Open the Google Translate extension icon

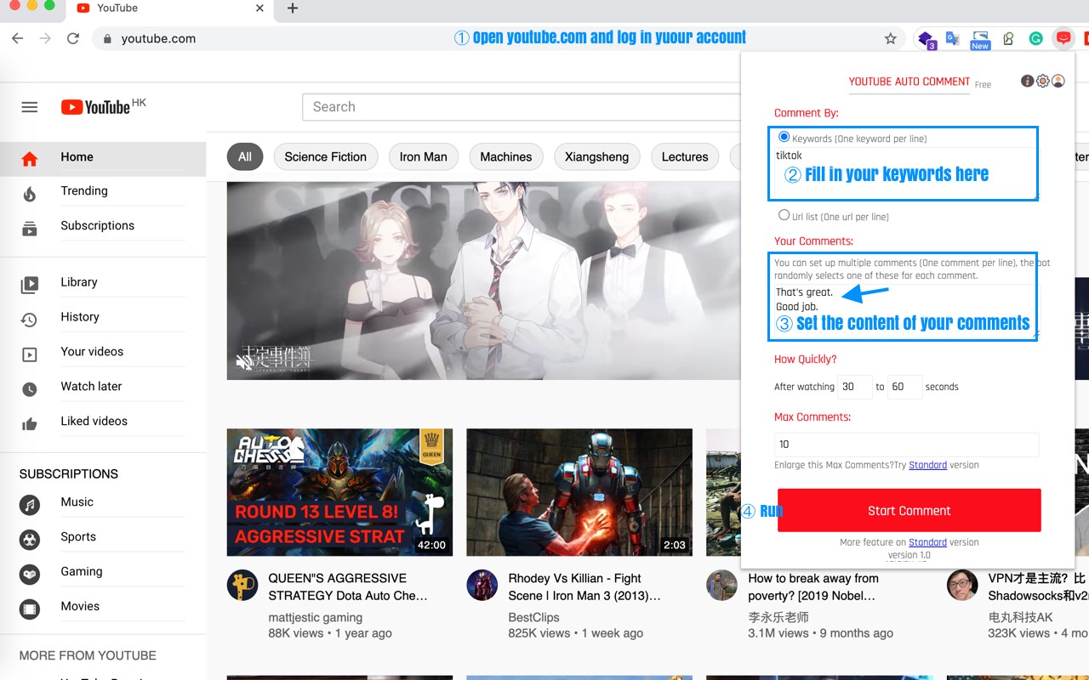tap(952, 38)
